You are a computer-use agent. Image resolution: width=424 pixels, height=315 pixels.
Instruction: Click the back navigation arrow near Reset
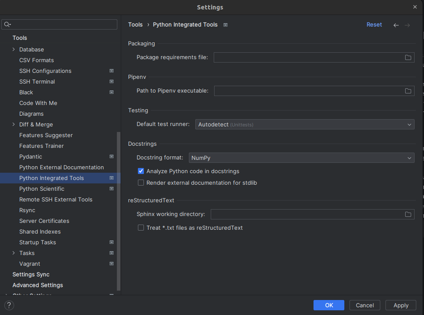point(396,25)
